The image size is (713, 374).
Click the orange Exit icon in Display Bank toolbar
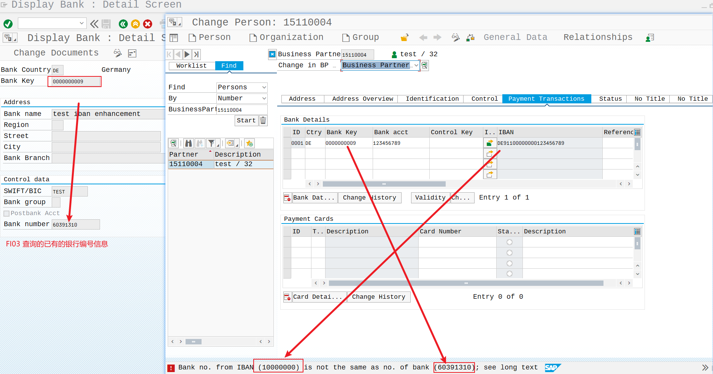(135, 24)
